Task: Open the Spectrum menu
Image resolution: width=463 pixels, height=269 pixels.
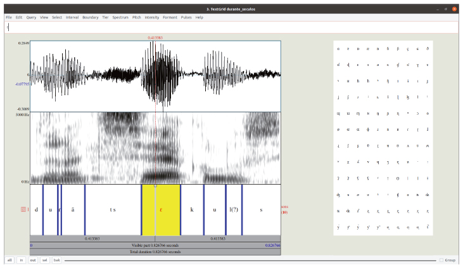Action: click(120, 17)
